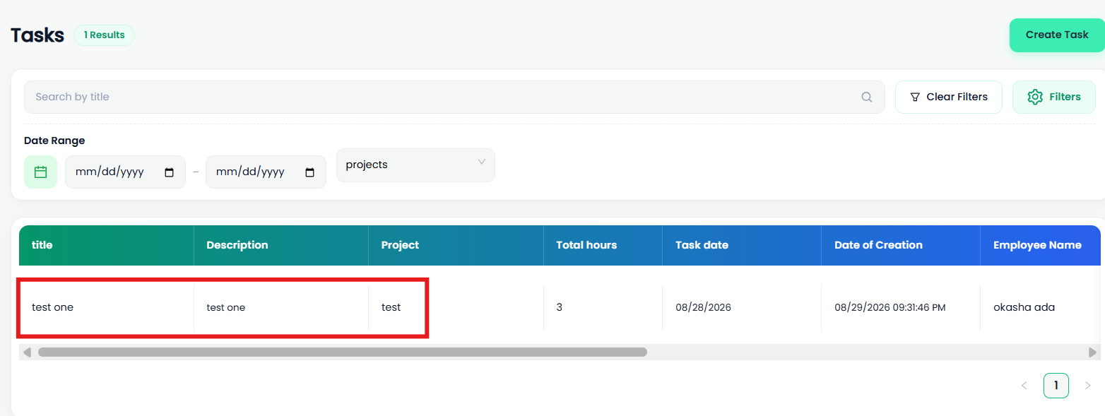Click the green calendar icon under Date Range

coord(40,172)
